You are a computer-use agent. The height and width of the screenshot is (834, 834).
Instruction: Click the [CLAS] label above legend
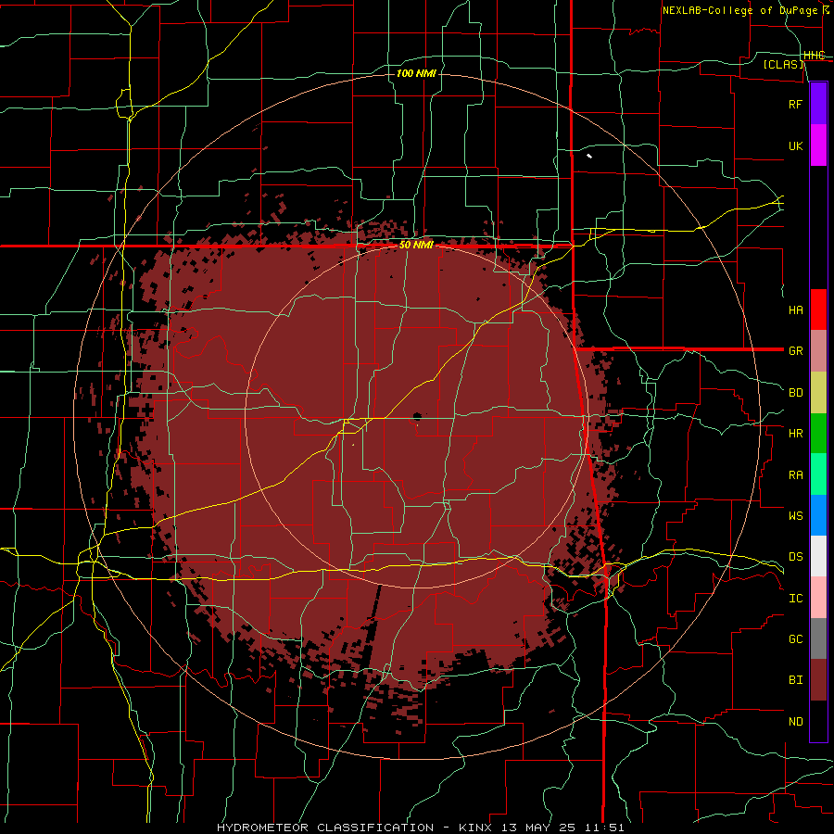783,64
